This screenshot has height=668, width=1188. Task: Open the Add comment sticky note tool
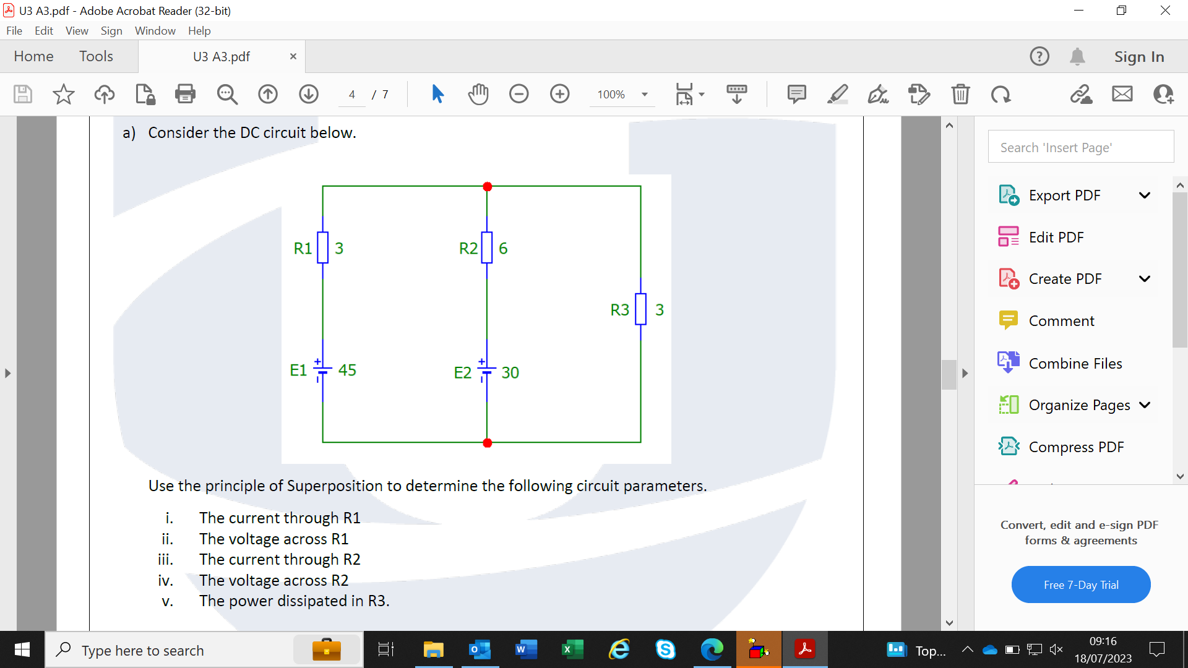point(796,94)
